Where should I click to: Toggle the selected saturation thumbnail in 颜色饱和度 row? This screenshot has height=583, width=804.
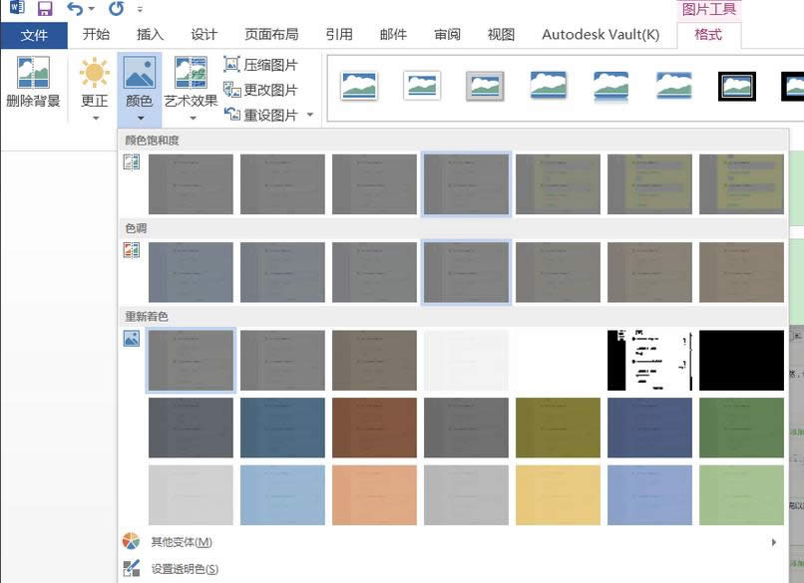[465, 183]
